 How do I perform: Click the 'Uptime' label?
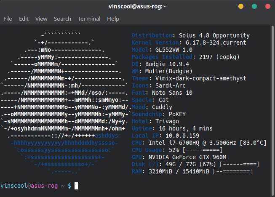[142, 129]
